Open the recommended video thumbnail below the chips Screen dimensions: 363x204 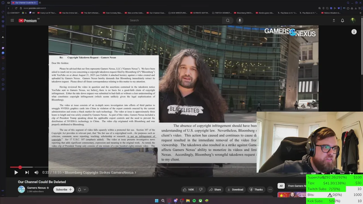click(x=292, y=195)
